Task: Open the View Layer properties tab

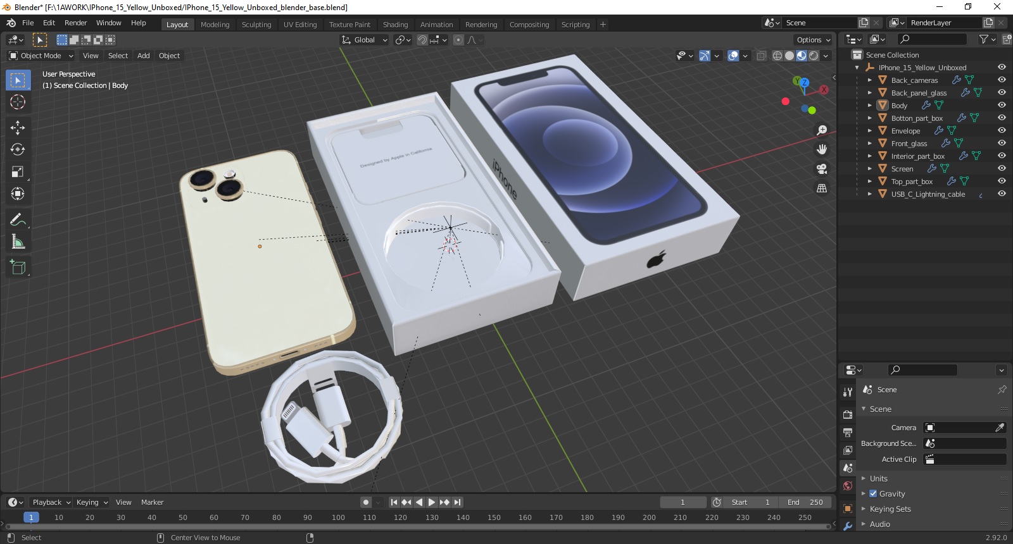Action: click(x=848, y=450)
